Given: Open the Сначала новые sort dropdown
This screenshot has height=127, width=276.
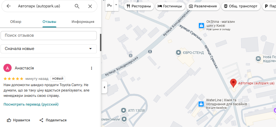Looking at the screenshot, I should (x=49, y=49).
